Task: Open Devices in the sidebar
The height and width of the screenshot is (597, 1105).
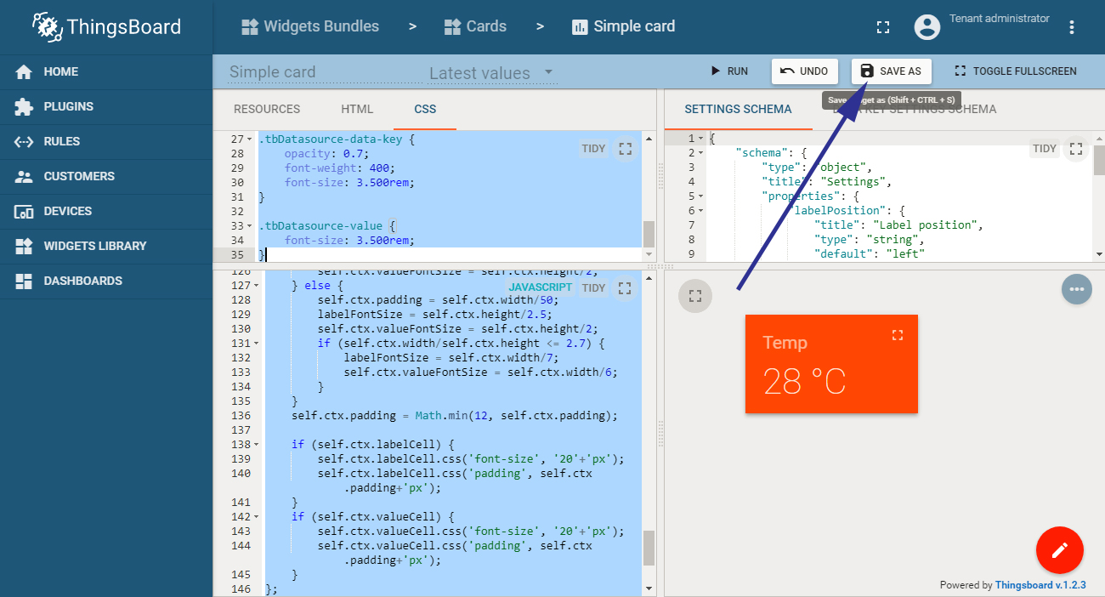Action: 106,211
